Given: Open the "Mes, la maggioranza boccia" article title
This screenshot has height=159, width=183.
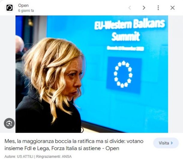Looking at the screenshot, I should (x=74, y=145).
